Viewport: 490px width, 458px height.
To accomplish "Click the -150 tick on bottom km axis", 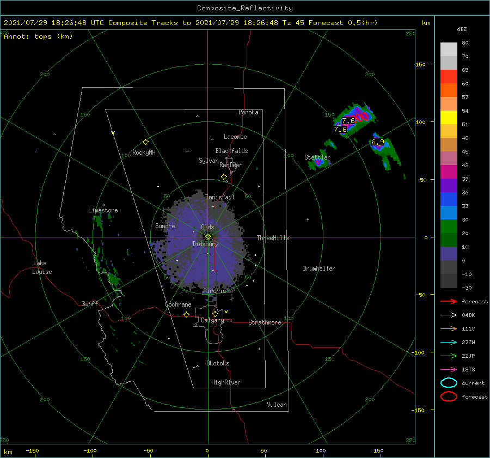I will (x=32, y=450).
